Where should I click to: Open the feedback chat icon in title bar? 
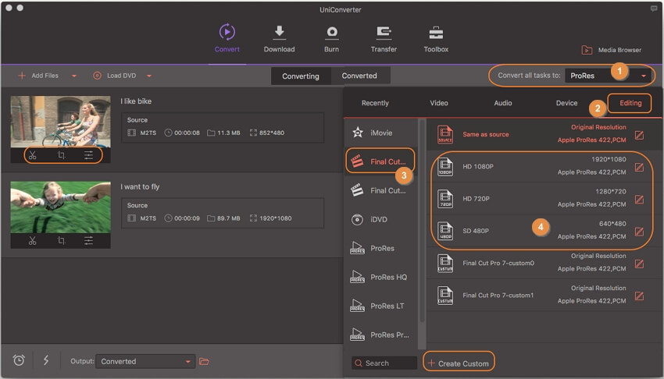coord(654,9)
